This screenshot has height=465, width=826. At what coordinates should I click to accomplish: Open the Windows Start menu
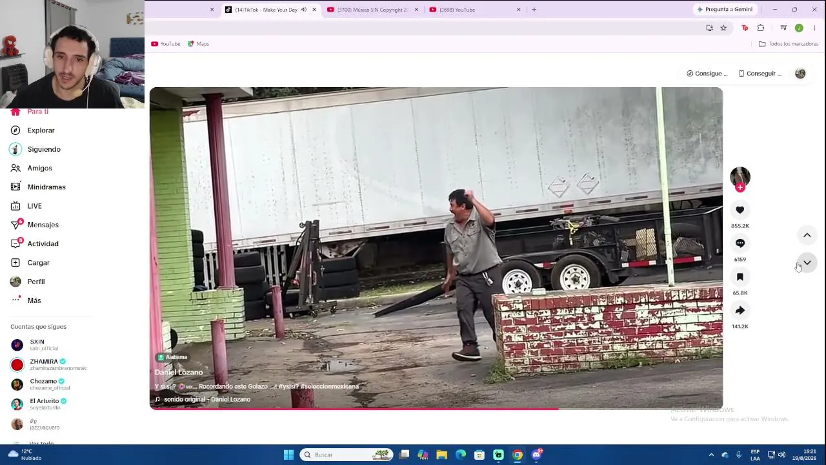click(x=288, y=455)
